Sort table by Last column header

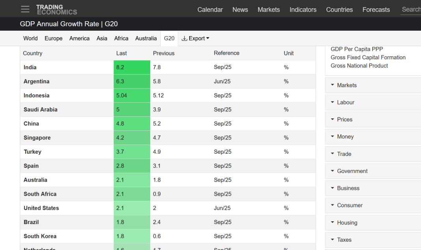tap(121, 53)
